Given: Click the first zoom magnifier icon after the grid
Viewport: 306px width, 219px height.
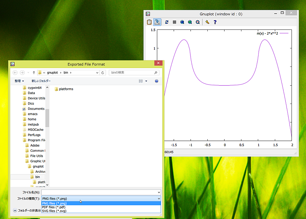Looking at the screenshot, I should click(x=182, y=22).
